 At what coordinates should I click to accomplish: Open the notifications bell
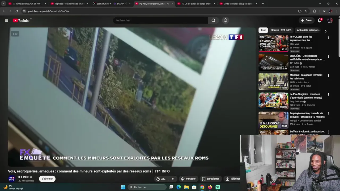(x=320, y=20)
